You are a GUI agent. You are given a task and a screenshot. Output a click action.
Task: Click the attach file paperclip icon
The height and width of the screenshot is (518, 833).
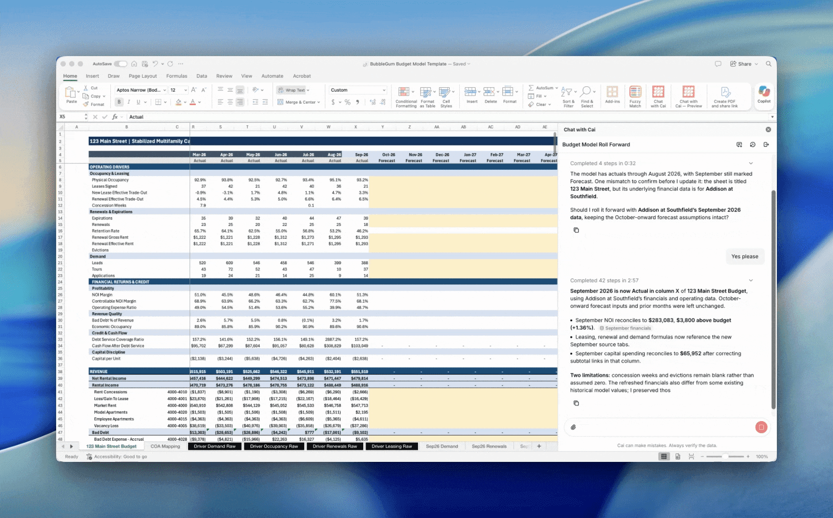click(573, 427)
